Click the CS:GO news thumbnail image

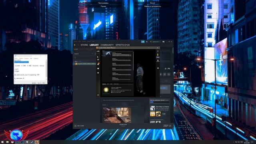coord(107,54)
